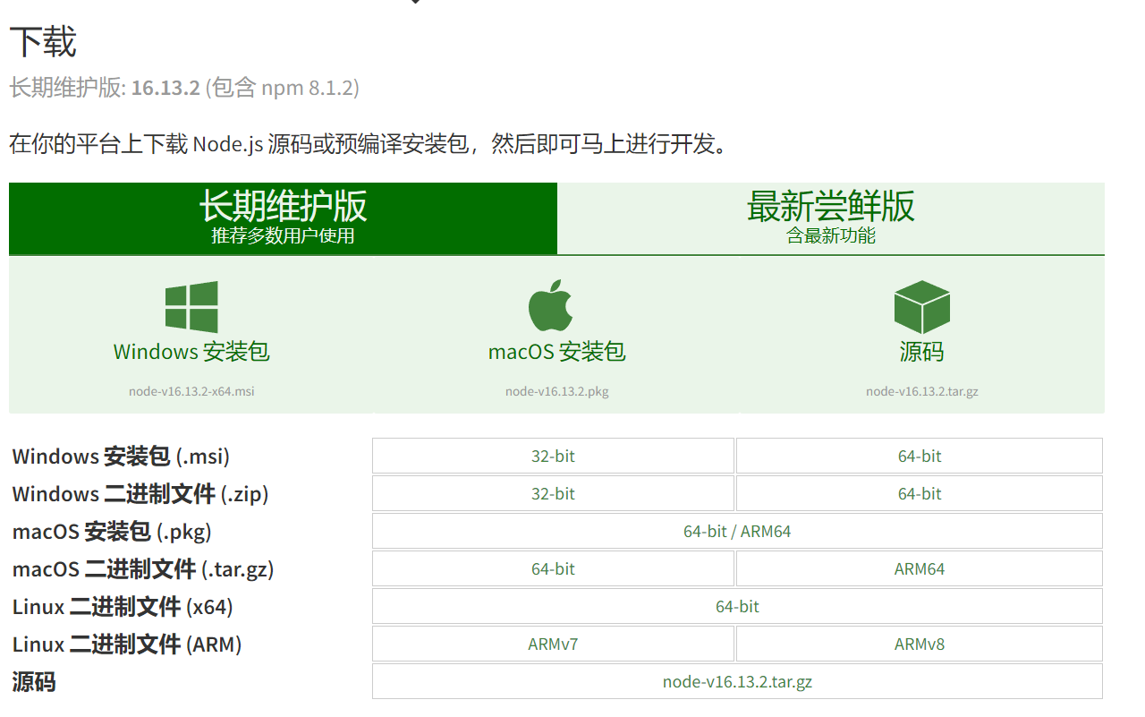1145x717 pixels.
Task: Click the macOS 二进制文件 (.tar.gz) row label
Action: (143, 569)
